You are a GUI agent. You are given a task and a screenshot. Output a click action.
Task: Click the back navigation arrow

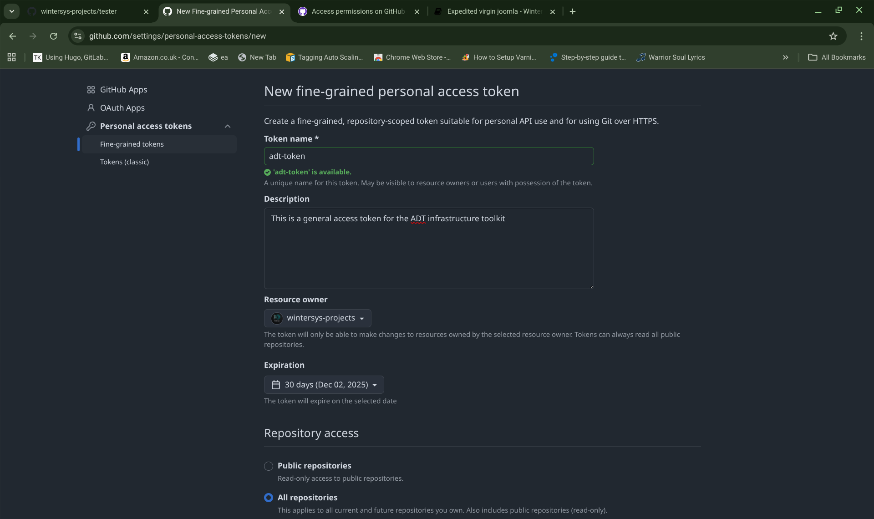[x=13, y=36]
